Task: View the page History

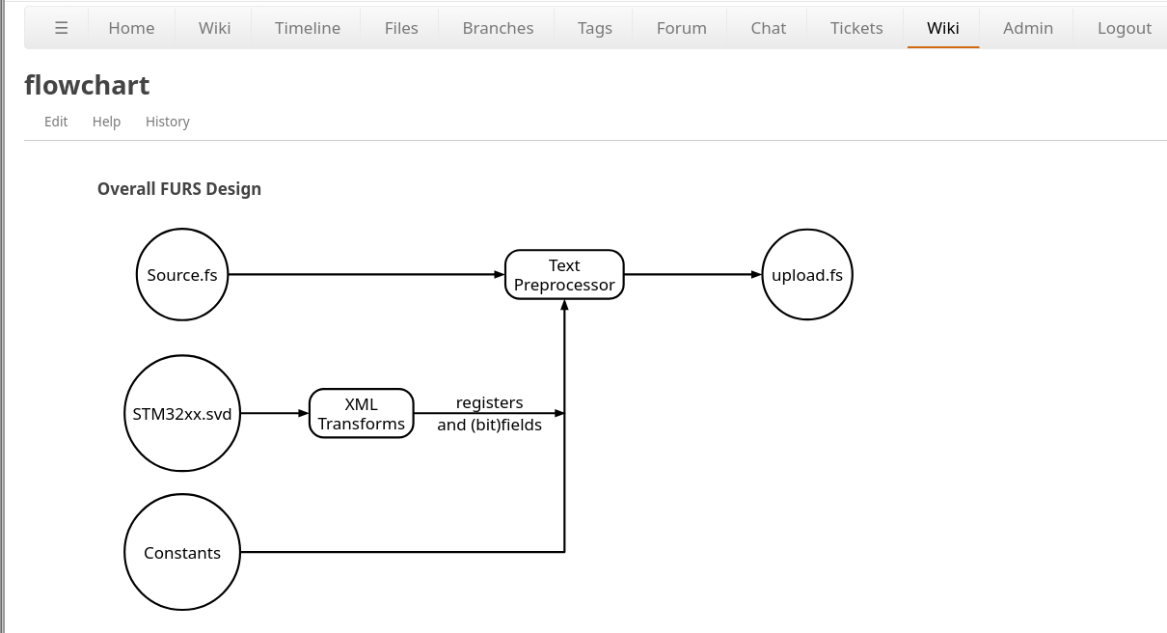Action: (167, 121)
